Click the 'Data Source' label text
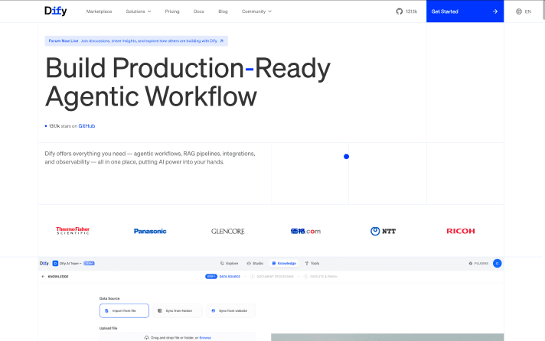This screenshot has height=341, width=545. point(109,298)
